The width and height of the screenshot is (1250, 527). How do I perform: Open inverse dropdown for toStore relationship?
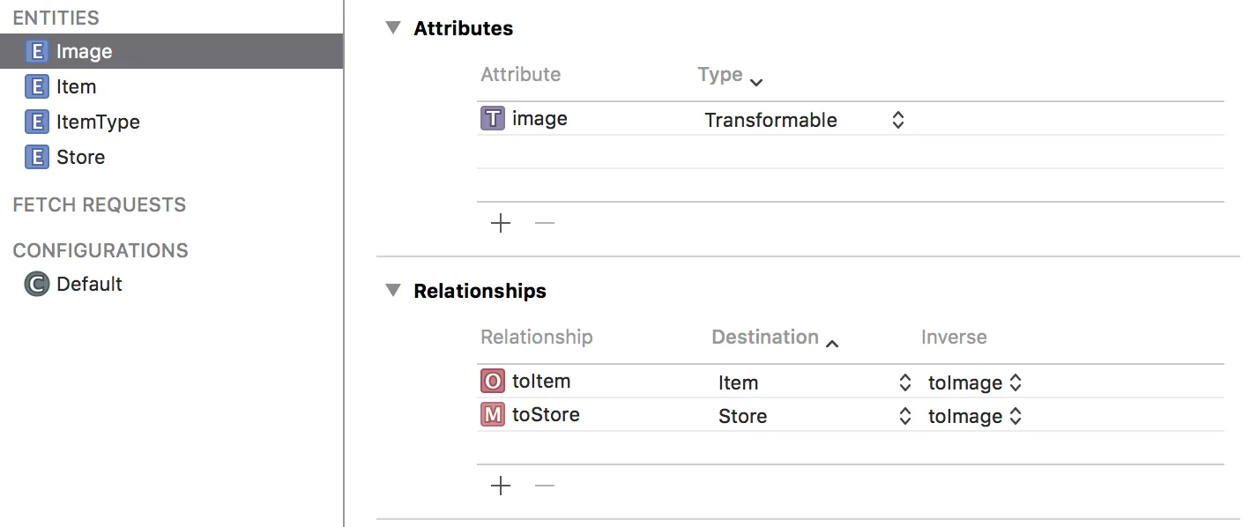pyautogui.click(x=1016, y=416)
